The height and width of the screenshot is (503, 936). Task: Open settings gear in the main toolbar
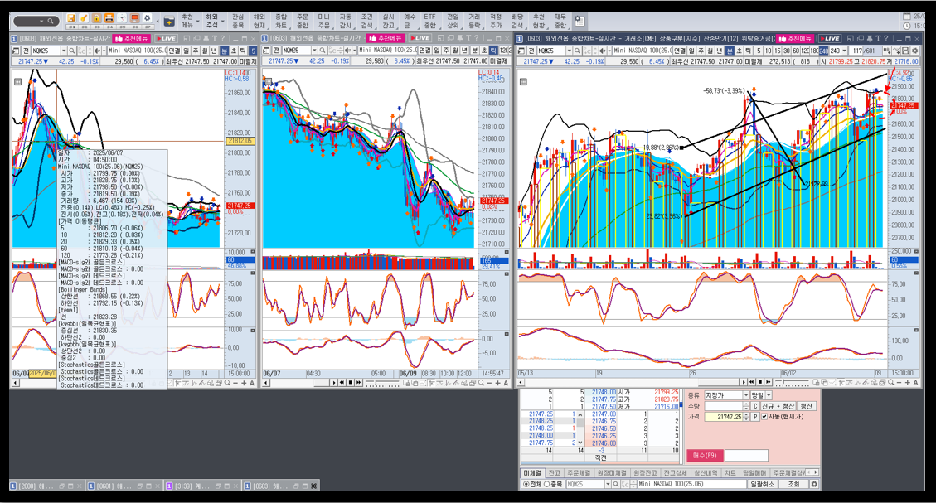coord(148,18)
